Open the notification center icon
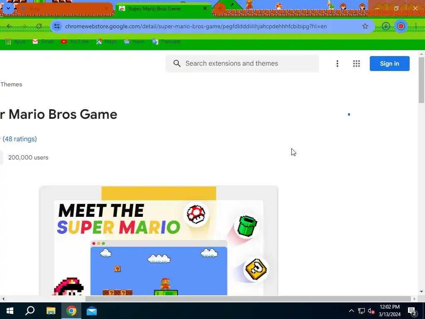 point(412,311)
